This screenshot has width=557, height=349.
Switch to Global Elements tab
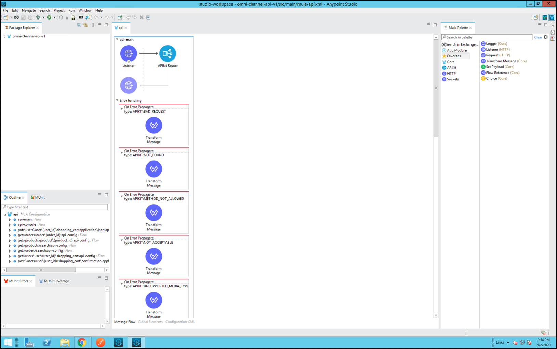150,322
